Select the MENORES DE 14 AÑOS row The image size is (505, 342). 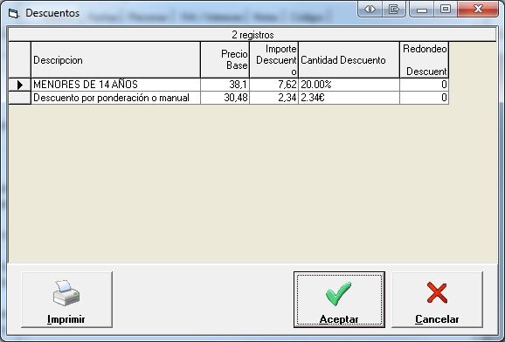point(228,85)
